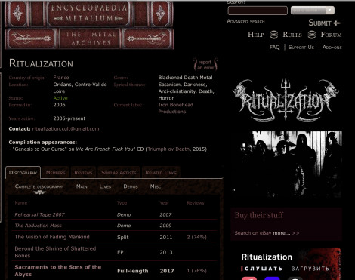355x280 pixels.
Task: Click inside the search text field
Action: 258,11
